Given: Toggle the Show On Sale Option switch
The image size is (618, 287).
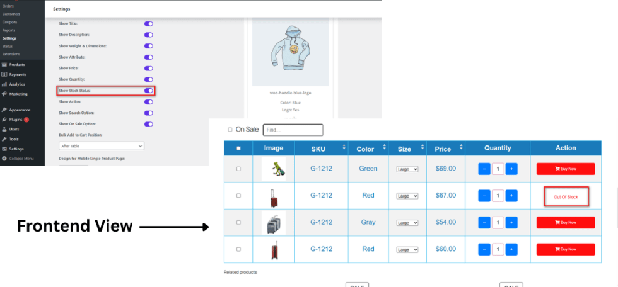Looking at the screenshot, I should tap(149, 124).
